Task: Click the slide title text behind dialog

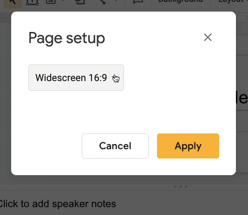Action: coord(242,98)
